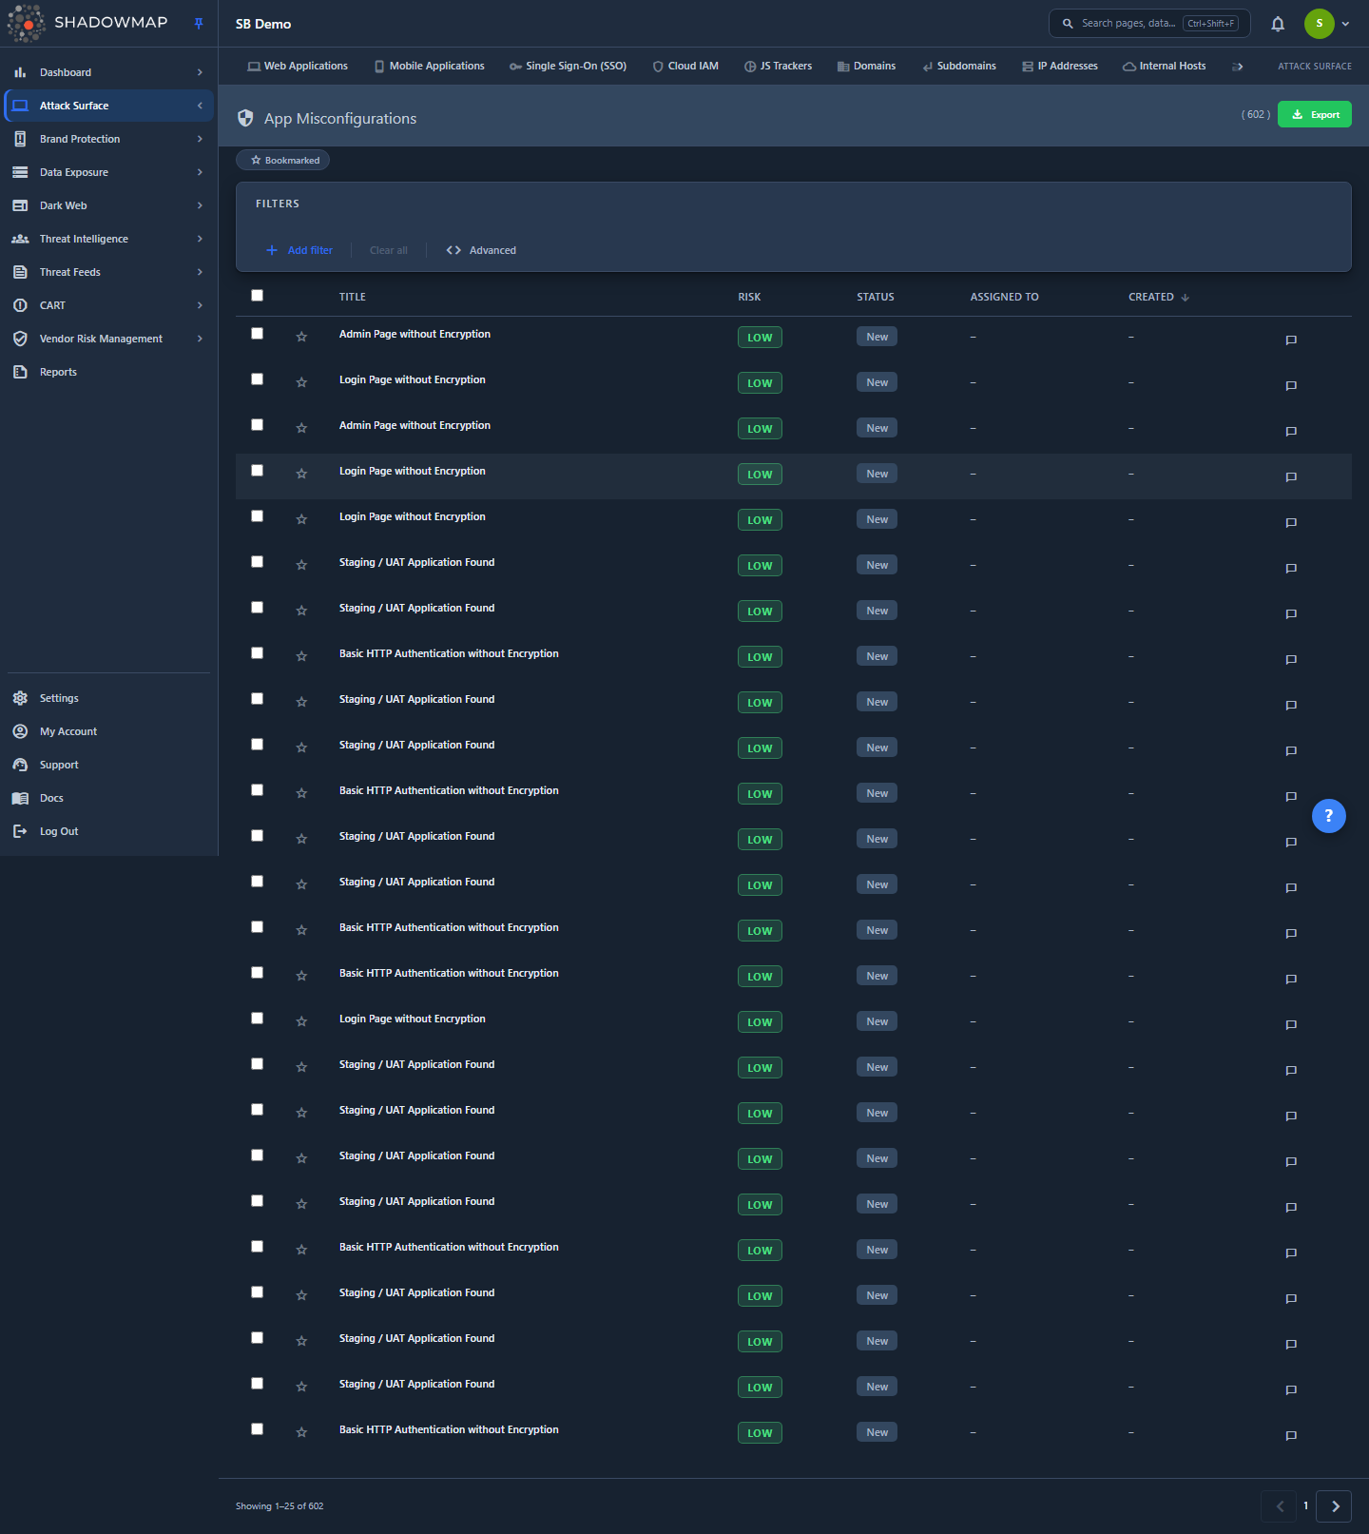Viewport: 1369px width, 1534px height.
Task: Click the Support headset icon
Action: 20,765
